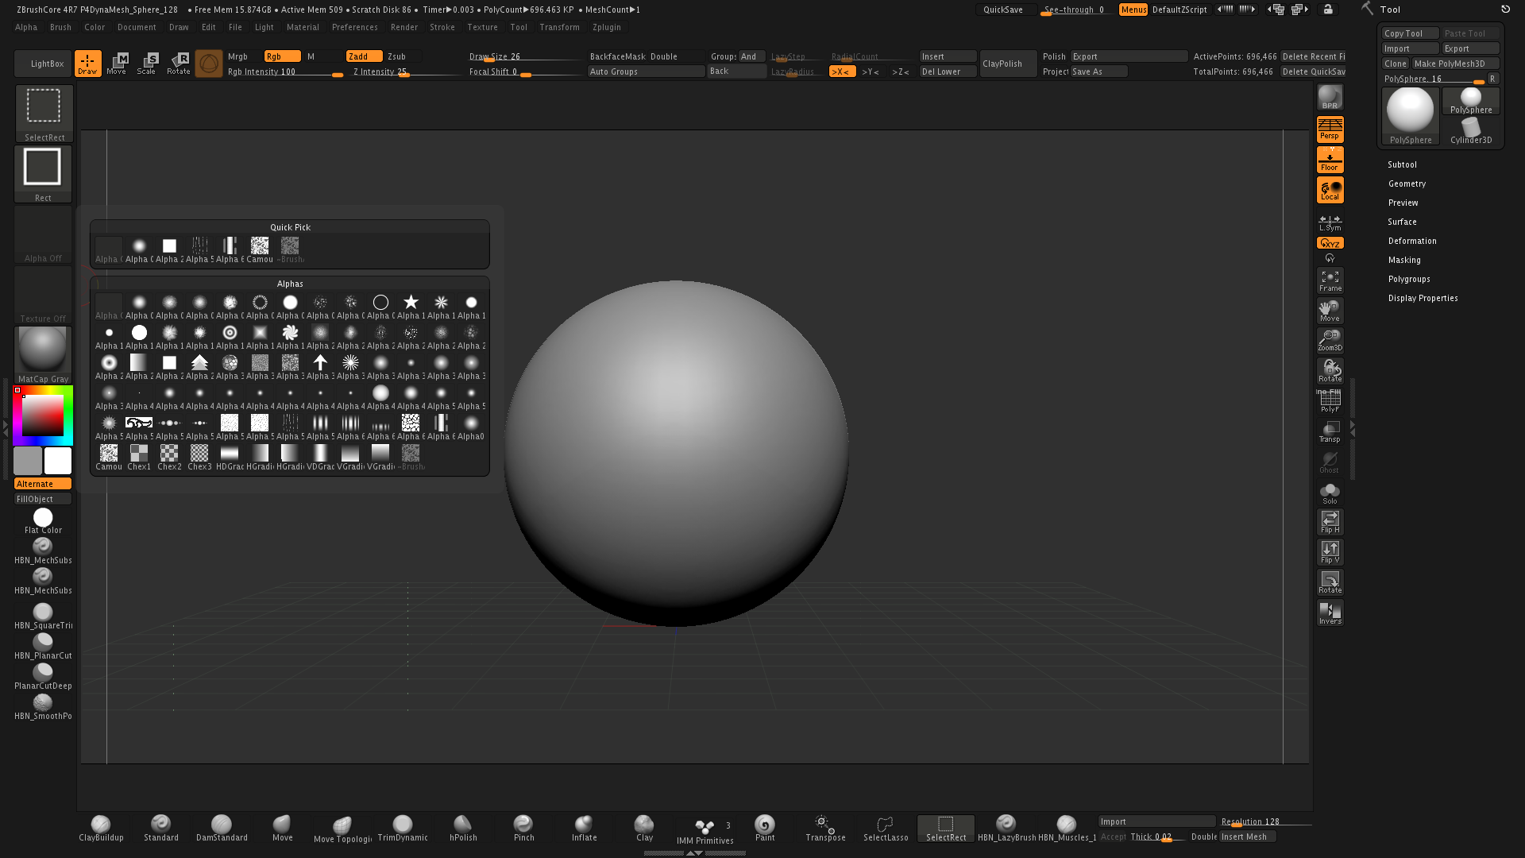Click the Frame view icon

tap(1330, 280)
